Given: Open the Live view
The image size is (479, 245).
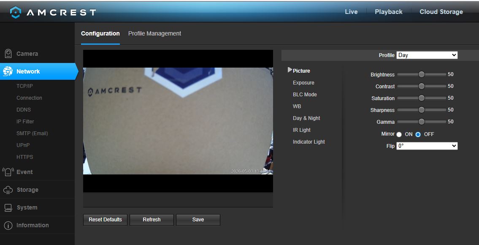Looking at the screenshot, I should pyautogui.click(x=351, y=12).
